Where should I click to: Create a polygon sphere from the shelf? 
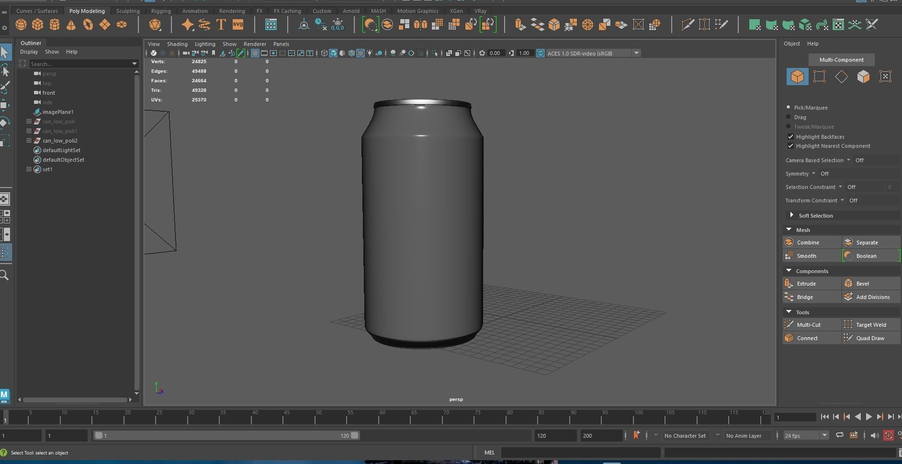tap(21, 24)
